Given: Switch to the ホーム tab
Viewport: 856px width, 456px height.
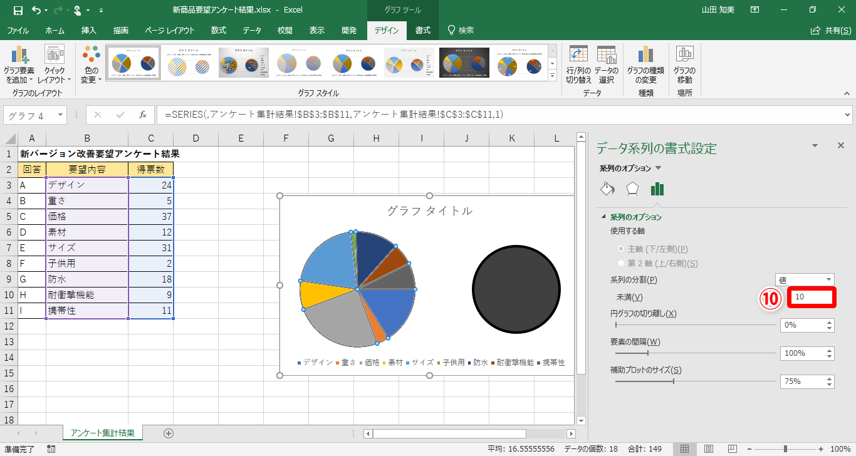Looking at the screenshot, I should [55, 30].
